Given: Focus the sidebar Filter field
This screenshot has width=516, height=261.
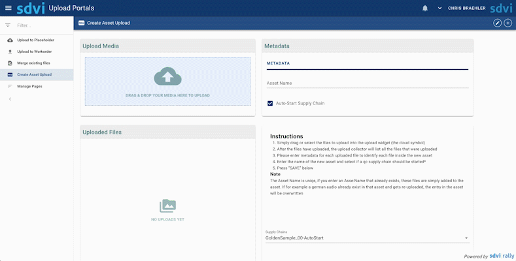Looking at the screenshot, I should coord(43,25).
